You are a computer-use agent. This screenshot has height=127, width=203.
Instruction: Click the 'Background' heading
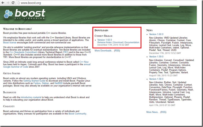pyautogui.click(x=10, y=92)
